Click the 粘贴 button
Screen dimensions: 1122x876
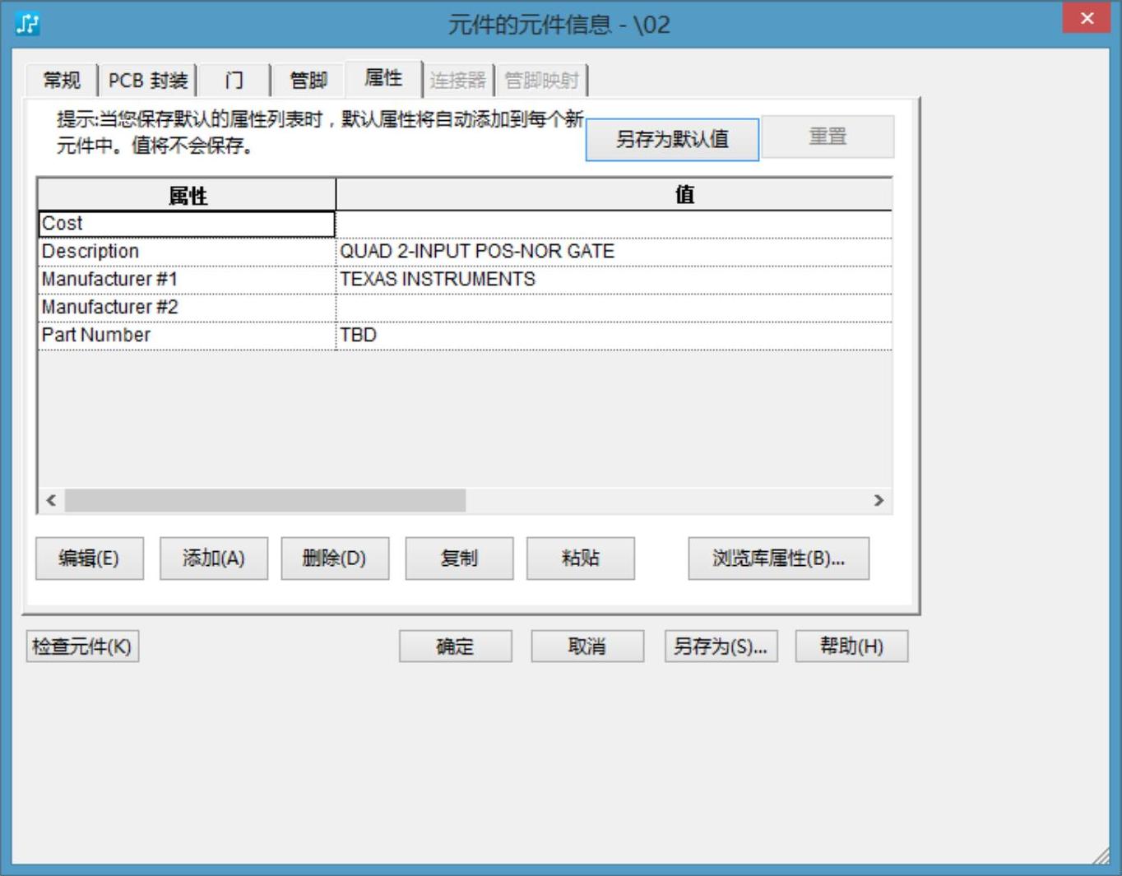pyautogui.click(x=581, y=559)
